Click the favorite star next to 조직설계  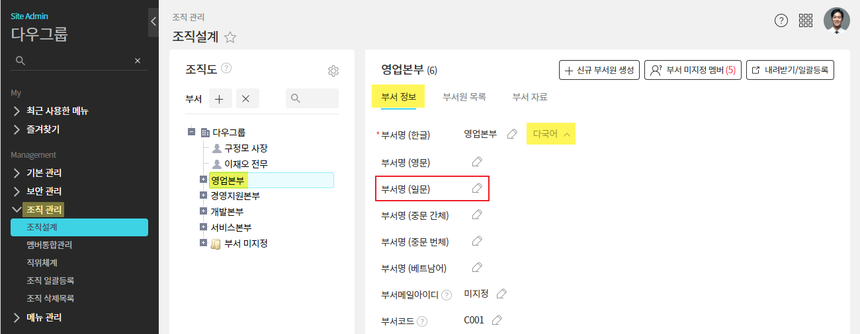pos(230,38)
